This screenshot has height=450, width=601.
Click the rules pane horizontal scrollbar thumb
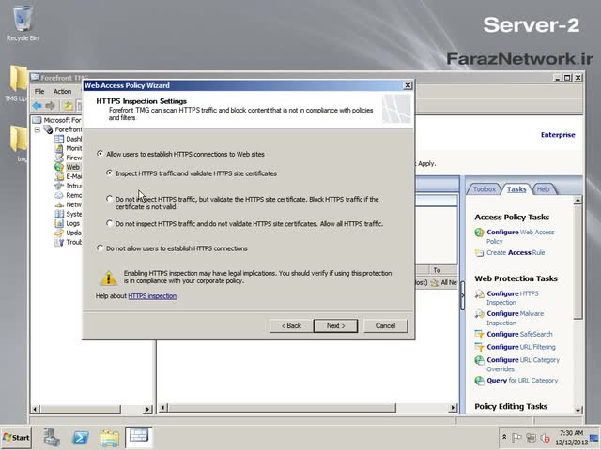(x=282, y=408)
